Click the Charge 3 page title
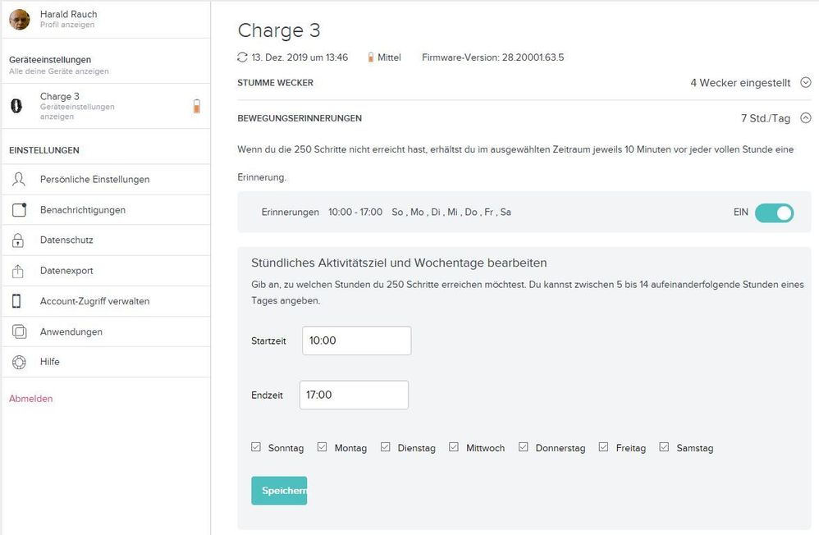This screenshot has width=819, height=535. (x=279, y=30)
